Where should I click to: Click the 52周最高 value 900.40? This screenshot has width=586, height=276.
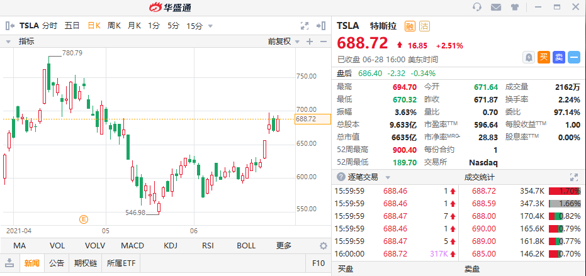404,150
